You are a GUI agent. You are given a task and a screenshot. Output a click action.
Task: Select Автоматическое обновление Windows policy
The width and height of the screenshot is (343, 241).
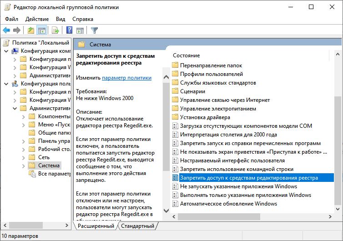225,204
